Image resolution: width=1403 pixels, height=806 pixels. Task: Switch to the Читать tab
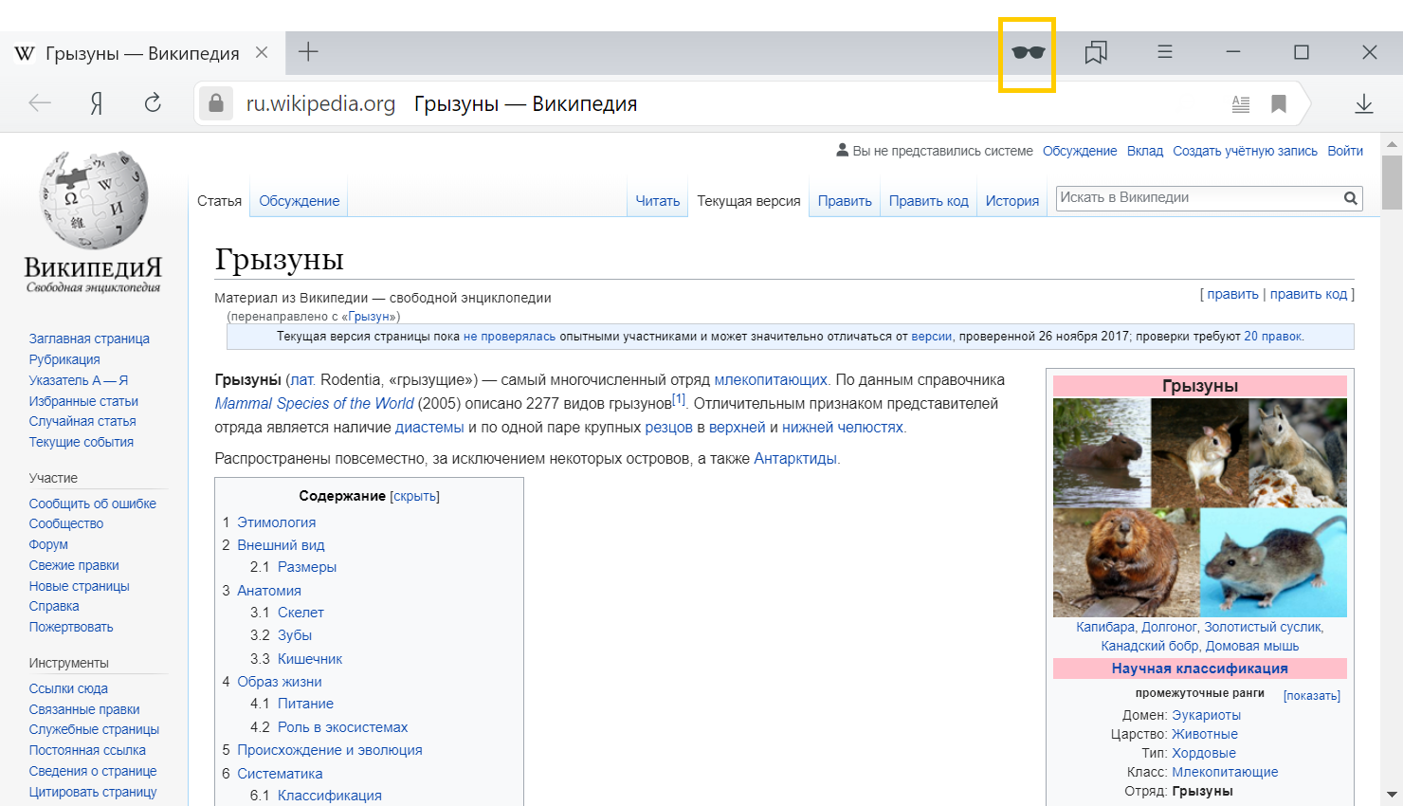point(658,201)
